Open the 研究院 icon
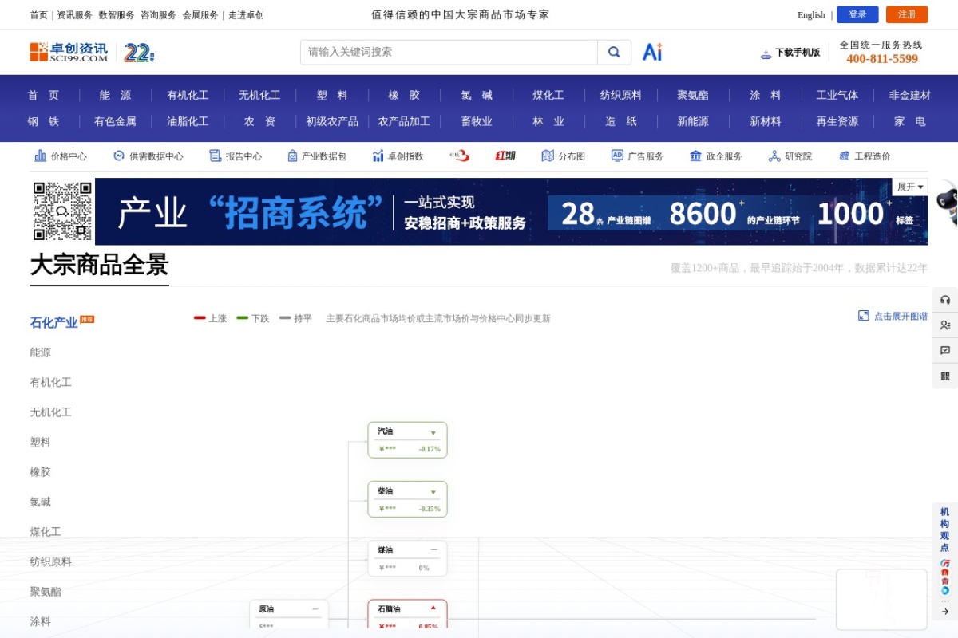The width and height of the screenshot is (958, 638). pyautogui.click(x=774, y=156)
